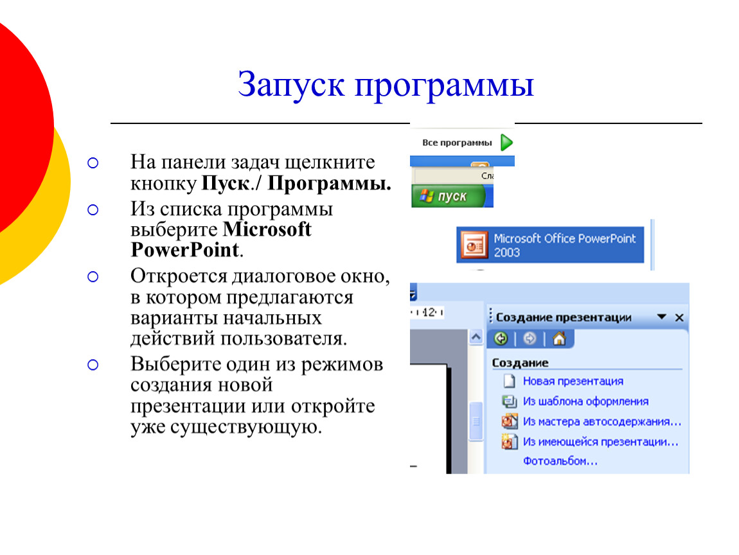The image size is (739, 555).
Task: Close the Создание презентации task pane
Action: (x=679, y=317)
